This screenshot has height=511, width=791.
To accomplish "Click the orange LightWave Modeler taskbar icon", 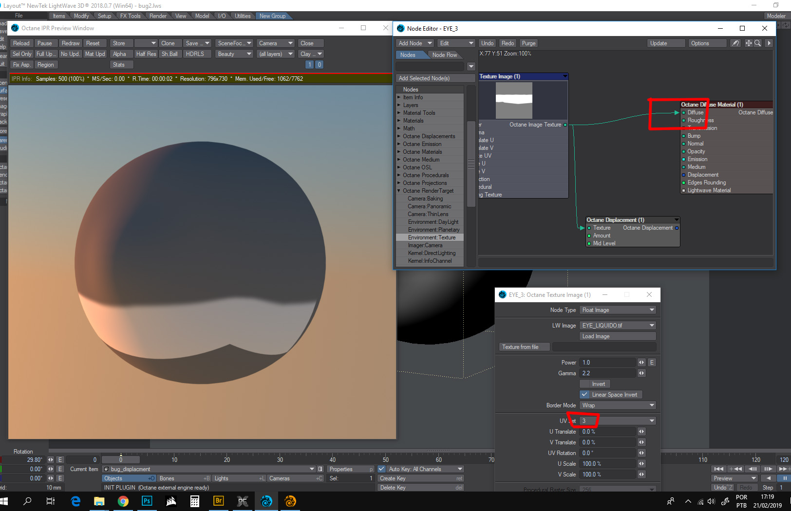I will (290, 501).
